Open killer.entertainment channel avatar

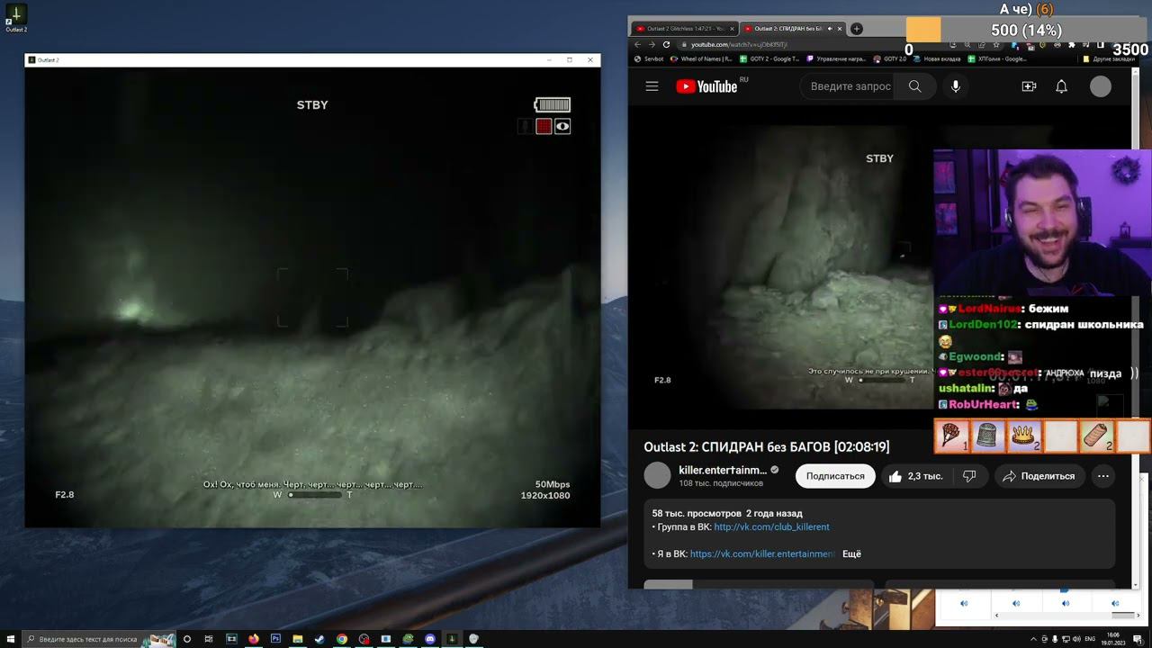[x=658, y=475]
